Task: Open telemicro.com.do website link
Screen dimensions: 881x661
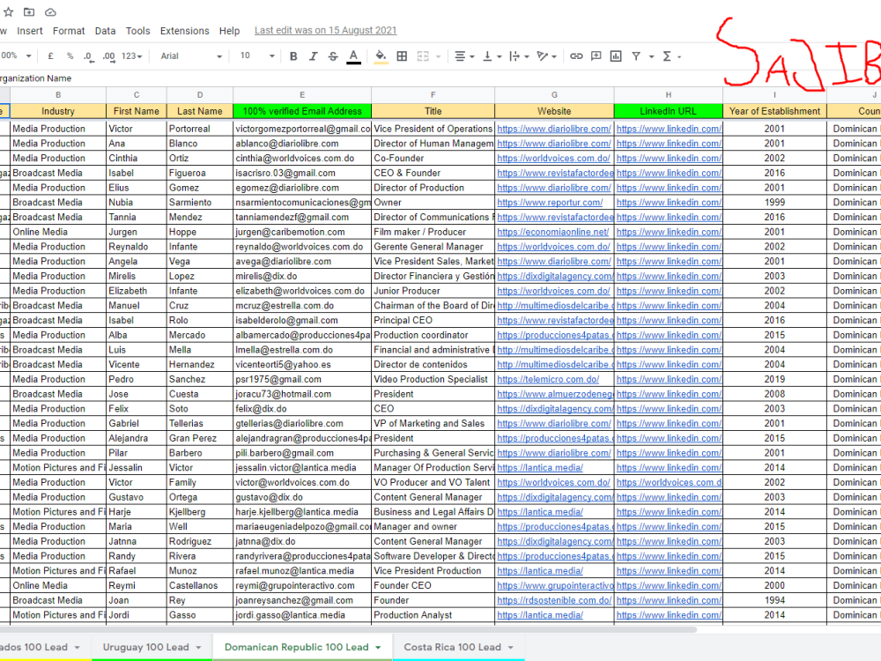Action: 548,379
